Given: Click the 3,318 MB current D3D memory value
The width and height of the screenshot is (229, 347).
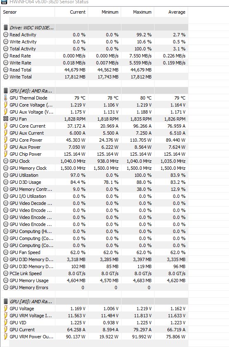Looking at the screenshot, I should [x=76, y=259].
